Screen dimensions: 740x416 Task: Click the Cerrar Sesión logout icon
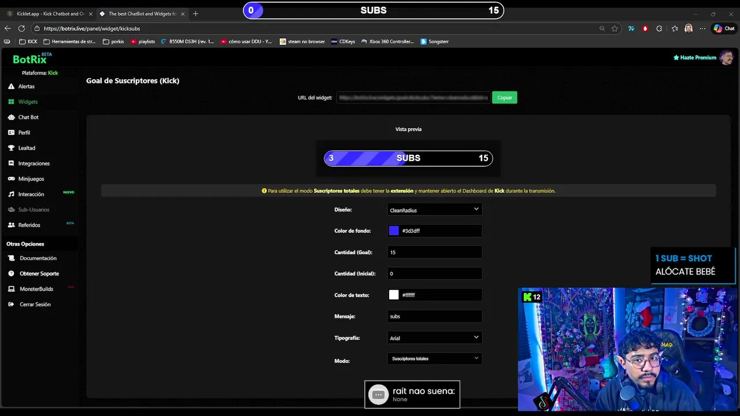[12, 304]
